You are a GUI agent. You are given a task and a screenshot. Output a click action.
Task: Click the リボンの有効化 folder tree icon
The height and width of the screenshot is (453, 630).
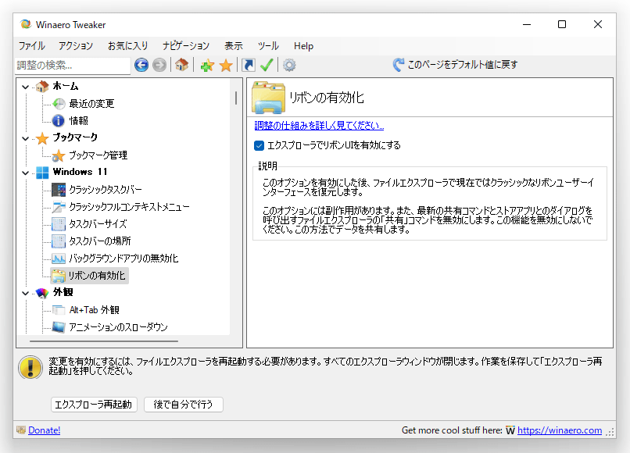pos(59,276)
